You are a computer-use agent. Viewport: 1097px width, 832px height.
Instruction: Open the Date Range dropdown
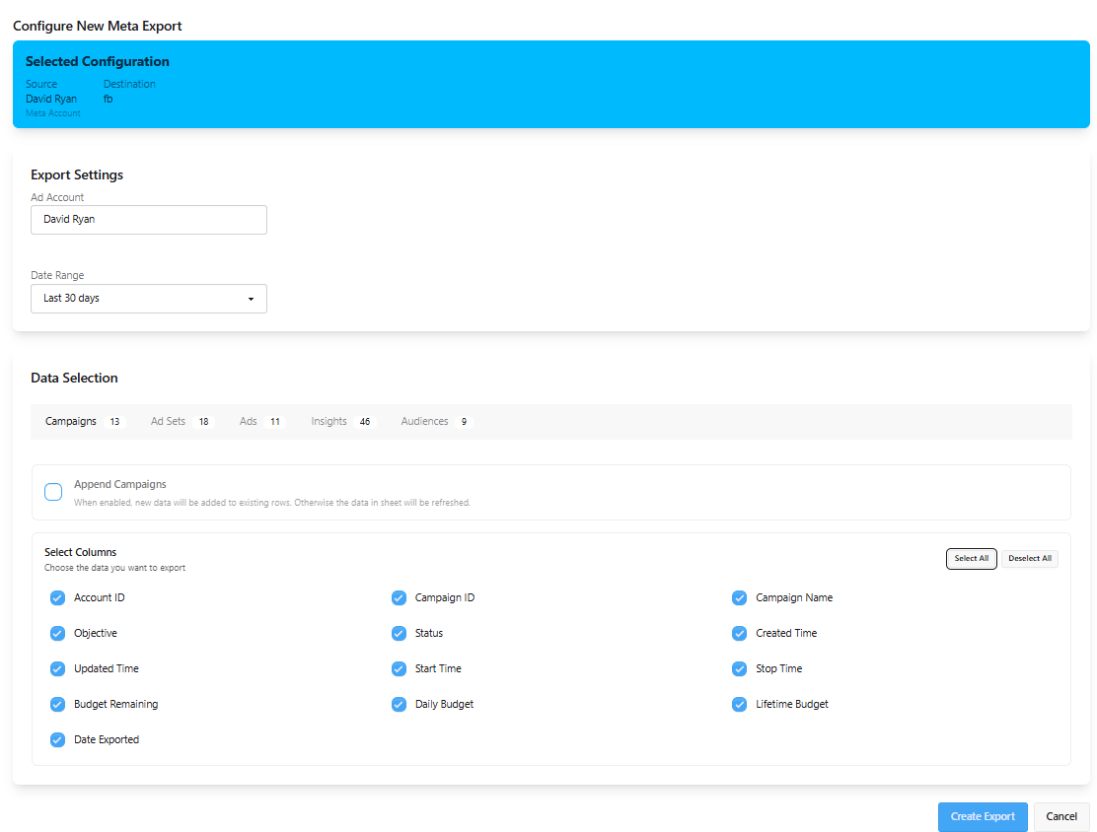point(148,298)
